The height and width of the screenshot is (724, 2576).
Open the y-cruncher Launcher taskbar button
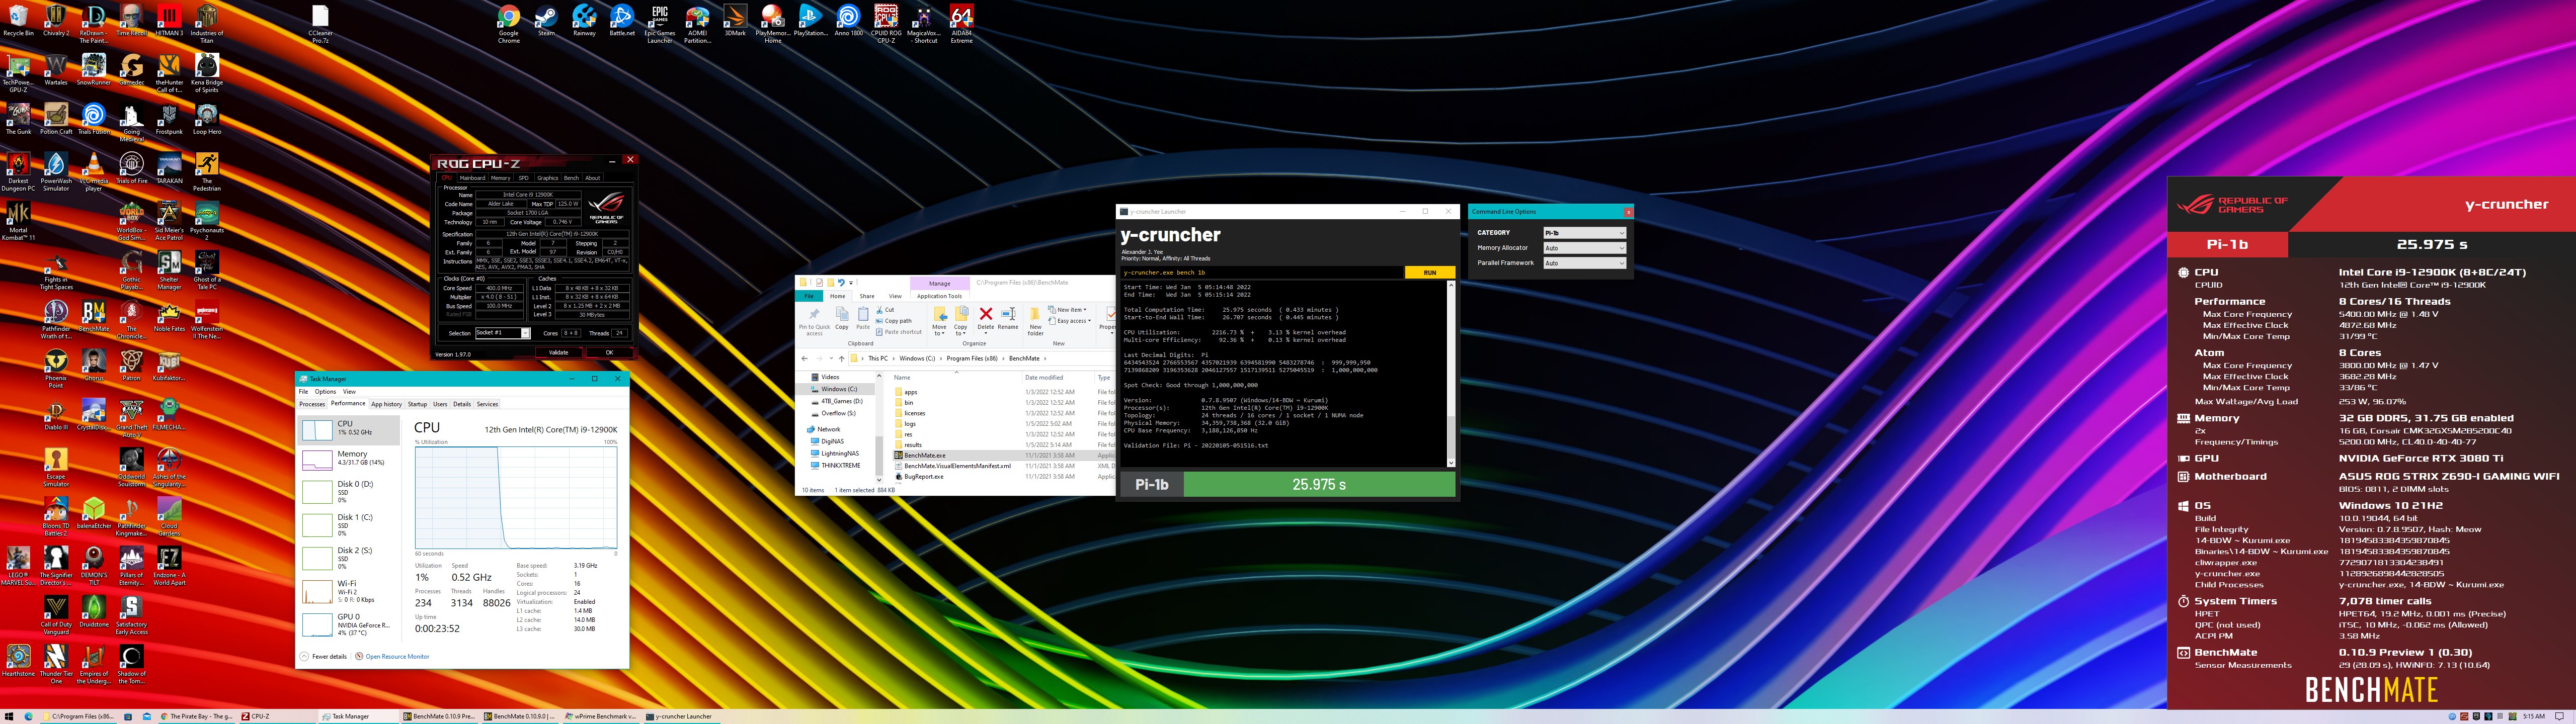pyautogui.click(x=682, y=716)
